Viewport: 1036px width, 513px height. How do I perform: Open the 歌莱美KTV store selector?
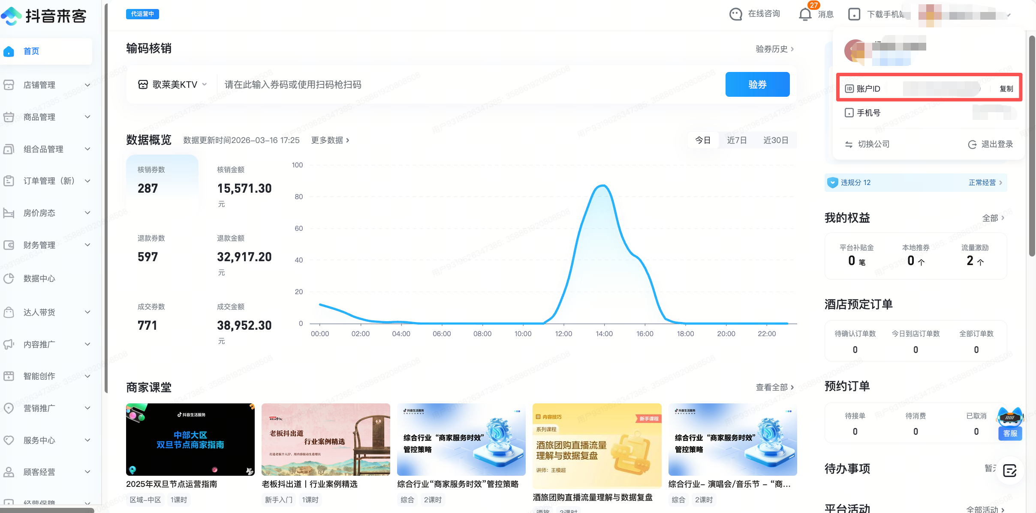(172, 84)
